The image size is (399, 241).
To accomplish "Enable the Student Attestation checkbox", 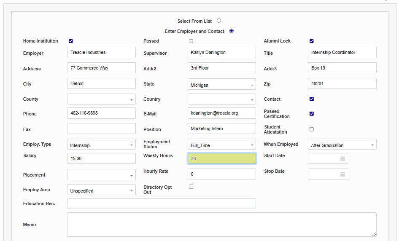I will pyautogui.click(x=312, y=129).
